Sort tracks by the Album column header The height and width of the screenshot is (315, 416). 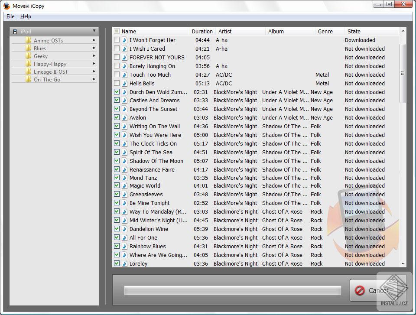[x=290, y=31]
